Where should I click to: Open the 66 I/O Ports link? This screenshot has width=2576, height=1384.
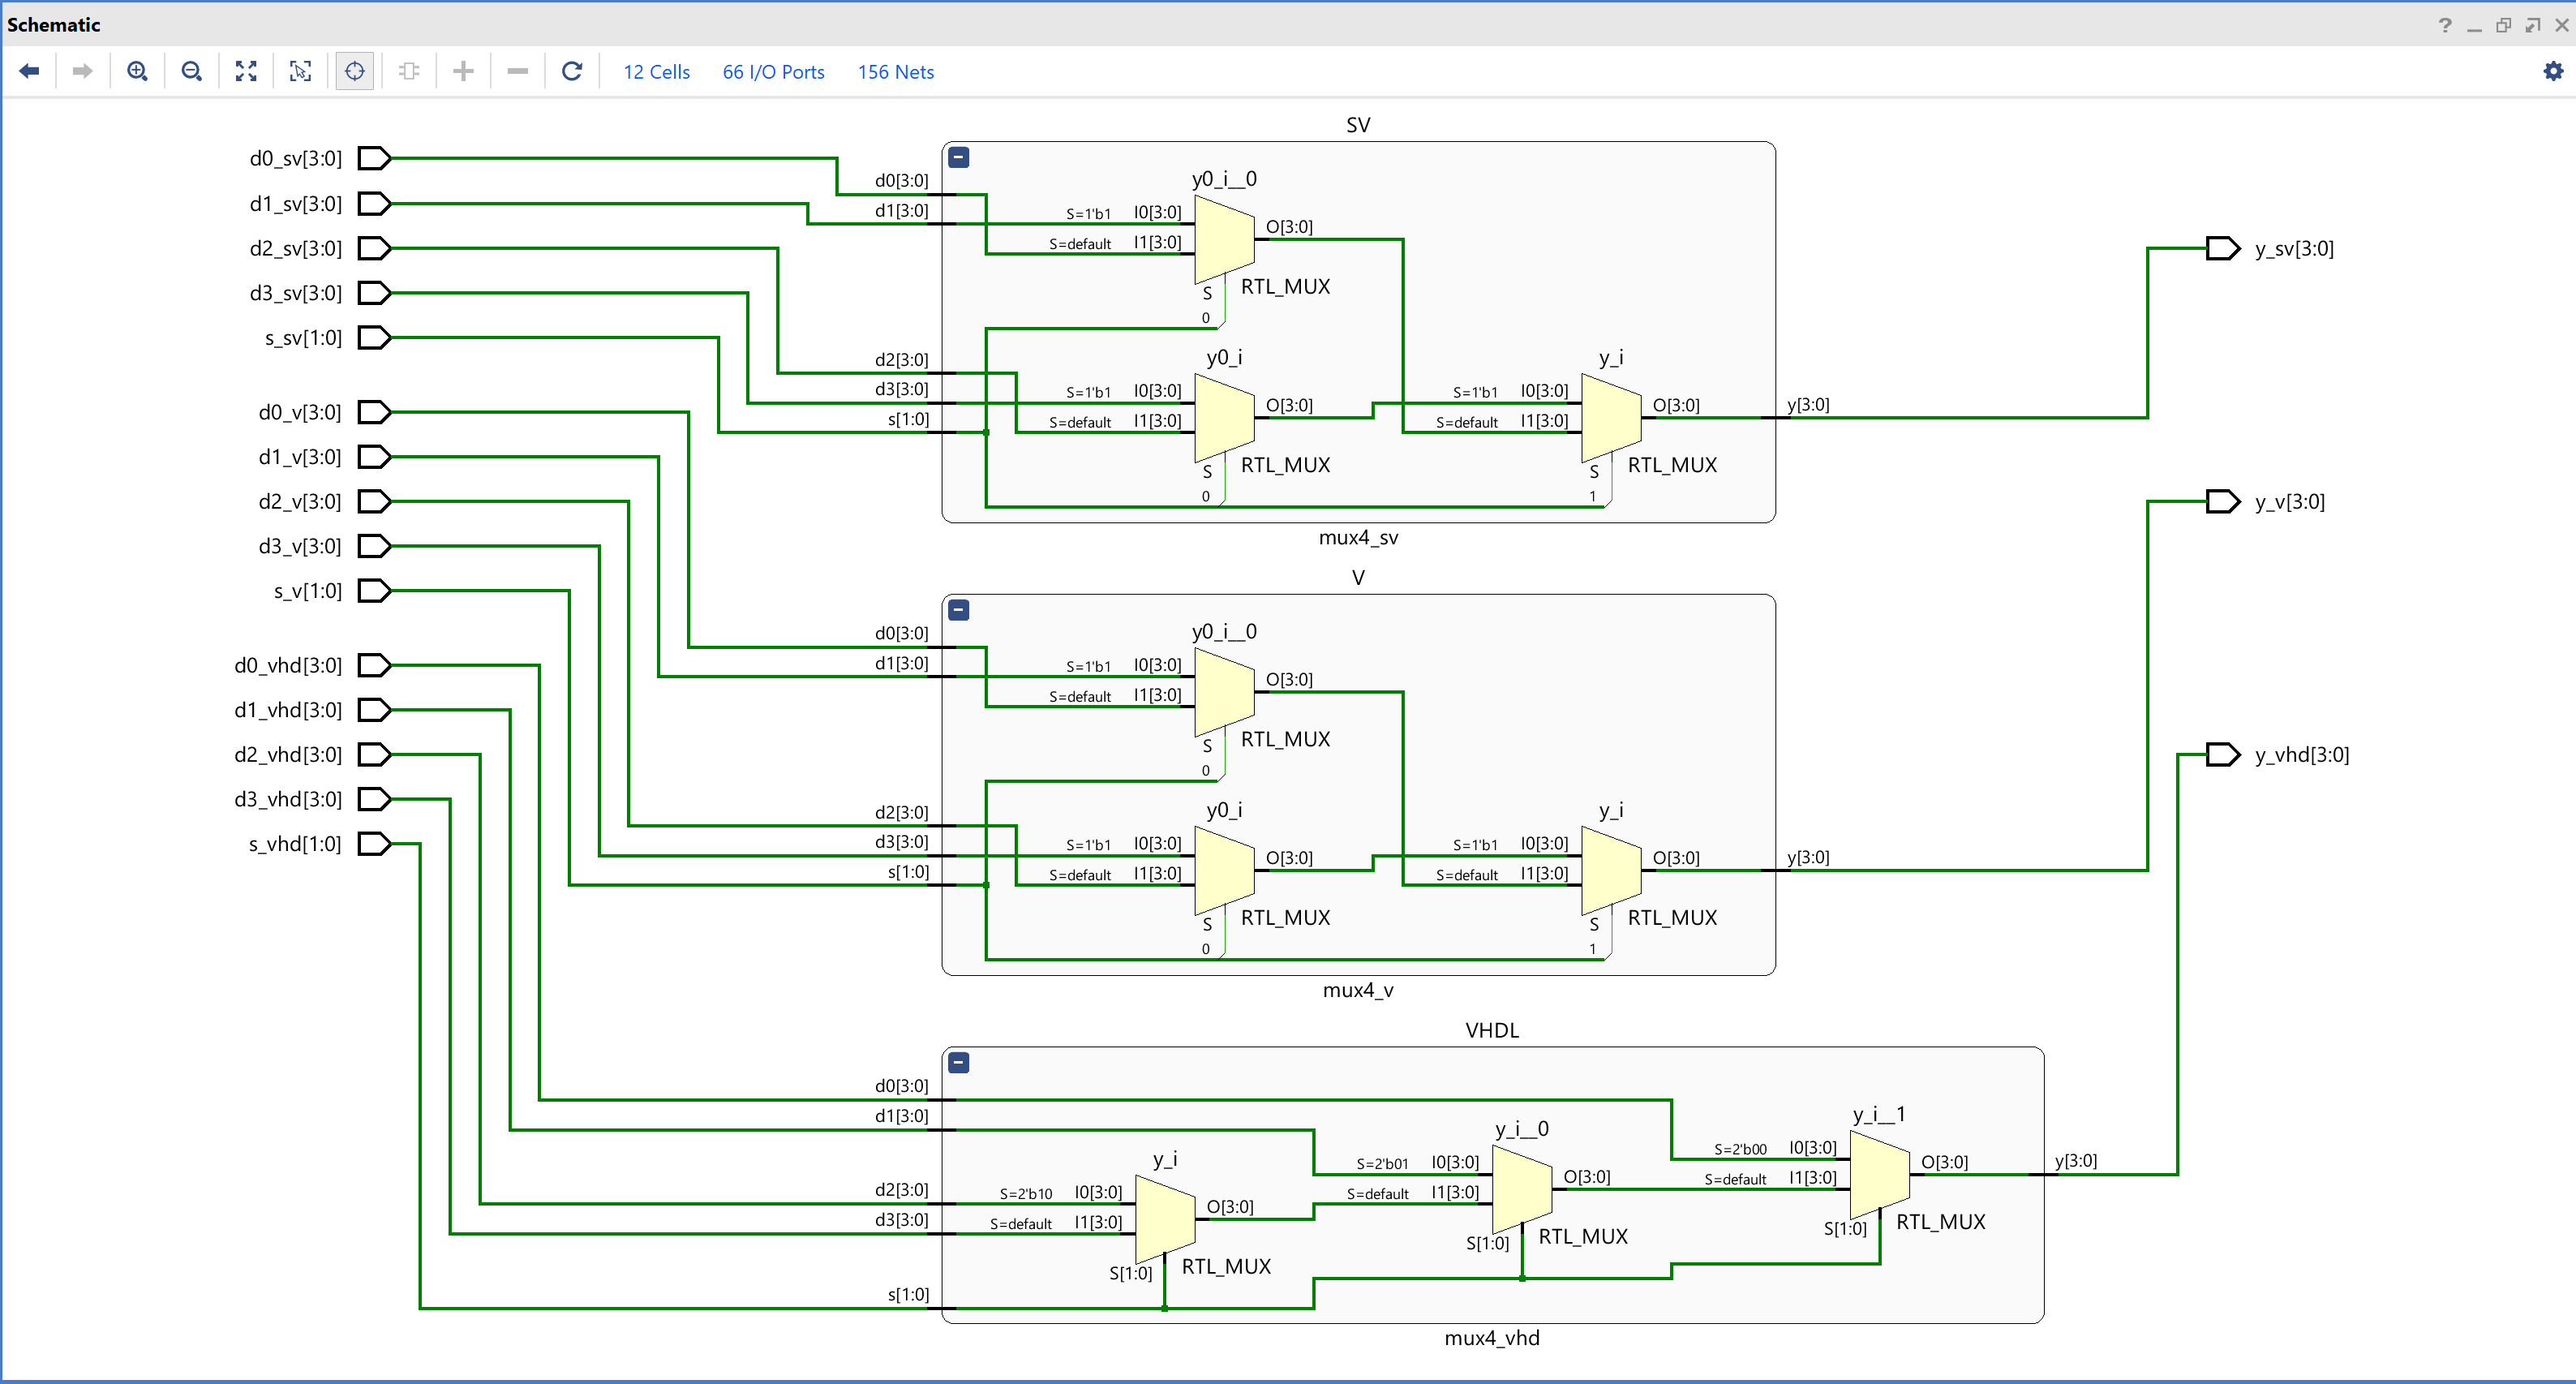click(773, 72)
